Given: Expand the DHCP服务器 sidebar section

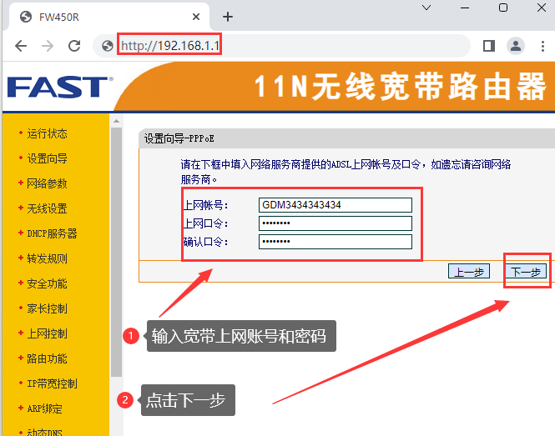Looking at the screenshot, I should pyautogui.click(x=52, y=233).
